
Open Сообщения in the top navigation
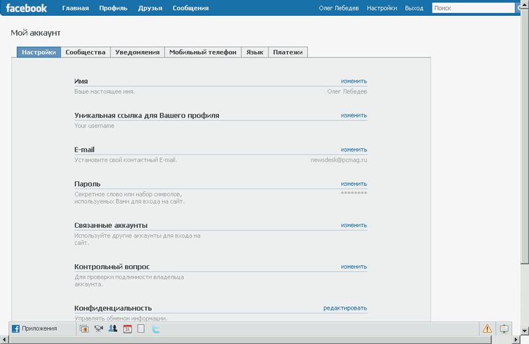(x=190, y=8)
